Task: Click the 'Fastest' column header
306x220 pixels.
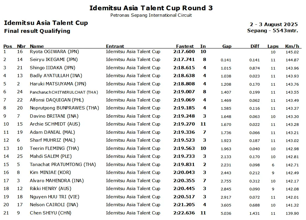Action: (185, 46)
